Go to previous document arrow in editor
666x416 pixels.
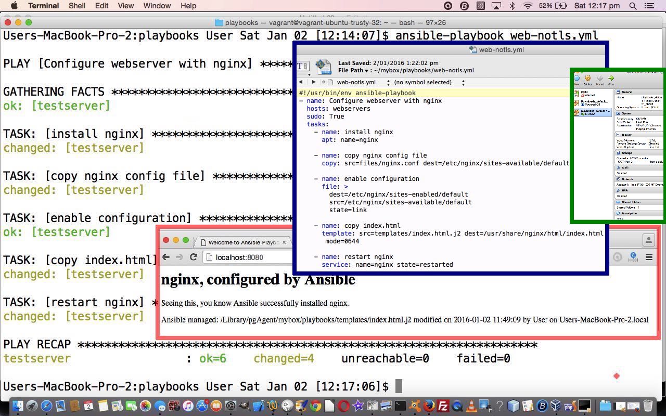point(301,82)
